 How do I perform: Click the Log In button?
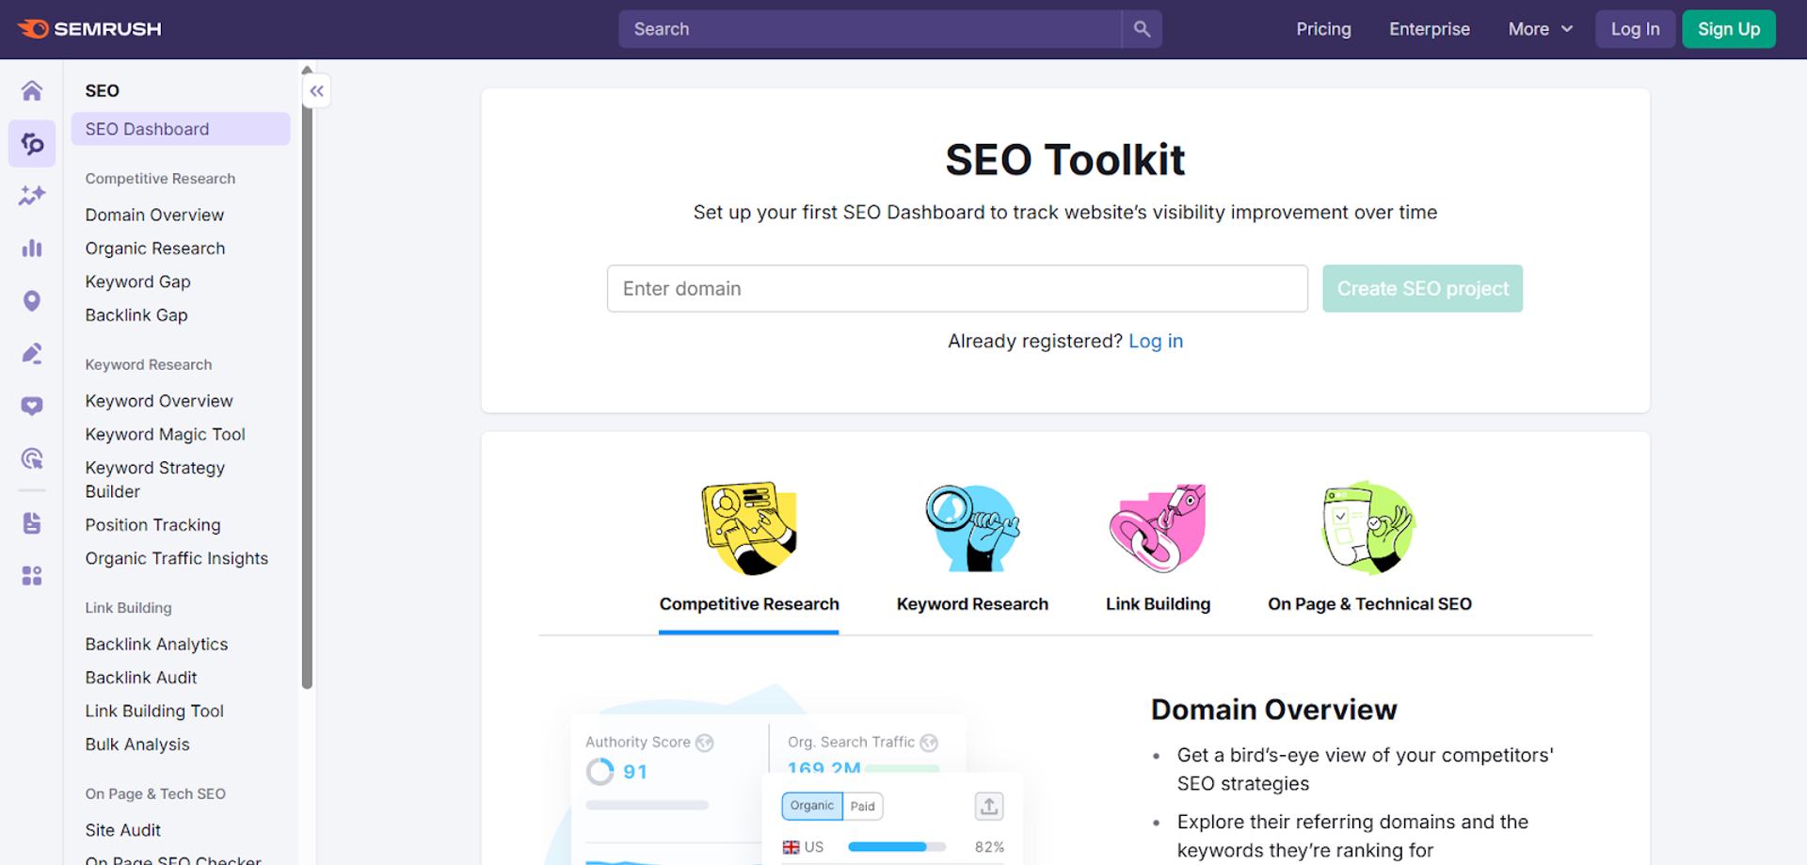point(1635,29)
